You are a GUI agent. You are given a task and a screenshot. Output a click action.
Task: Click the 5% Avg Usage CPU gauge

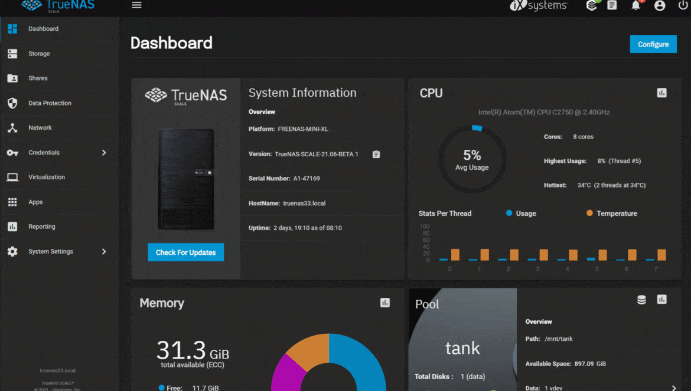tap(472, 159)
